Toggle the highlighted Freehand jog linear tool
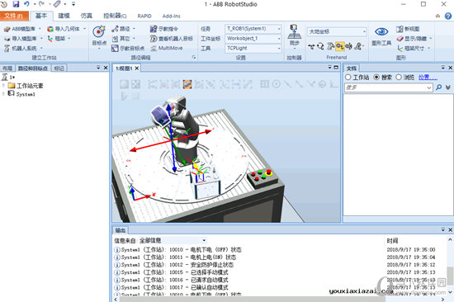This screenshot has height=302, width=454. 339,46
